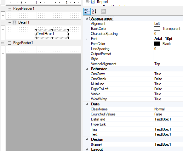Click the CanShrink value False
Viewport: 183px width, 151px height.
click(x=158, y=79)
